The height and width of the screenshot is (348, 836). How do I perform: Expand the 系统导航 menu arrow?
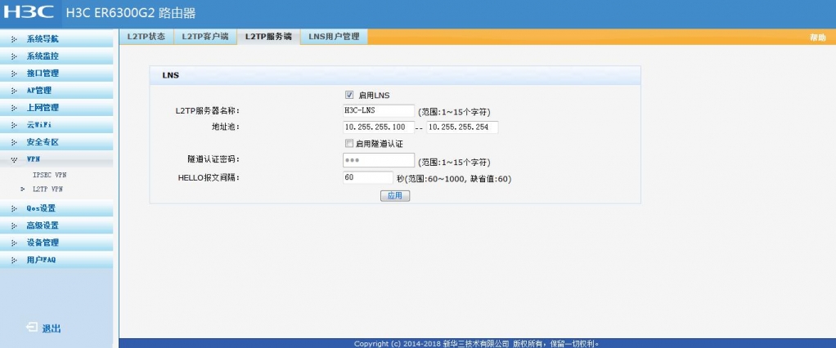point(14,39)
